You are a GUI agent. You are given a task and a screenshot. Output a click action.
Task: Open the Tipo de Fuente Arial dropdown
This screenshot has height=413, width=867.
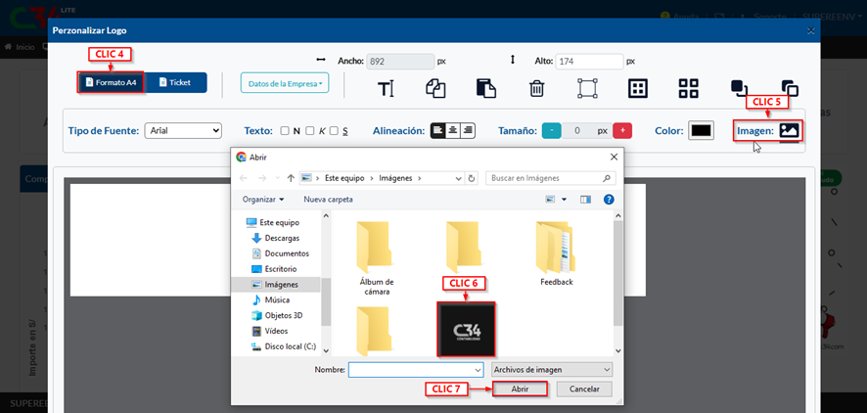click(x=183, y=130)
